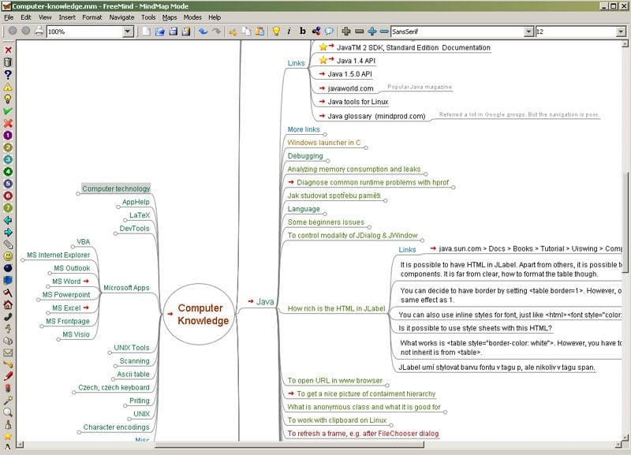Click the red home icon

8,304
